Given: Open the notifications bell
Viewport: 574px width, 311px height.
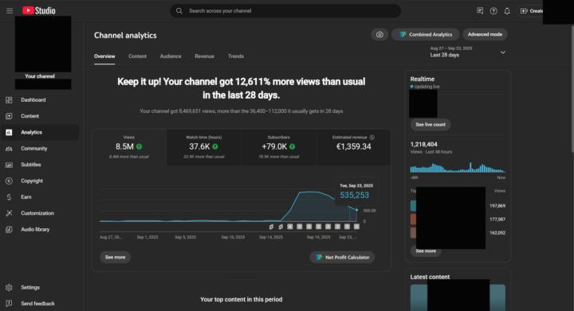Looking at the screenshot, I should [x=507, y=11].
